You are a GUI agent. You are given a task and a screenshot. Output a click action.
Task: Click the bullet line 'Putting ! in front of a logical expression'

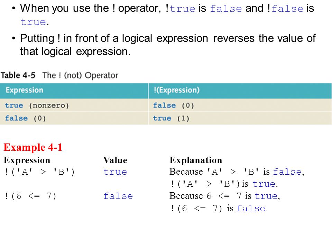(168, 38)
